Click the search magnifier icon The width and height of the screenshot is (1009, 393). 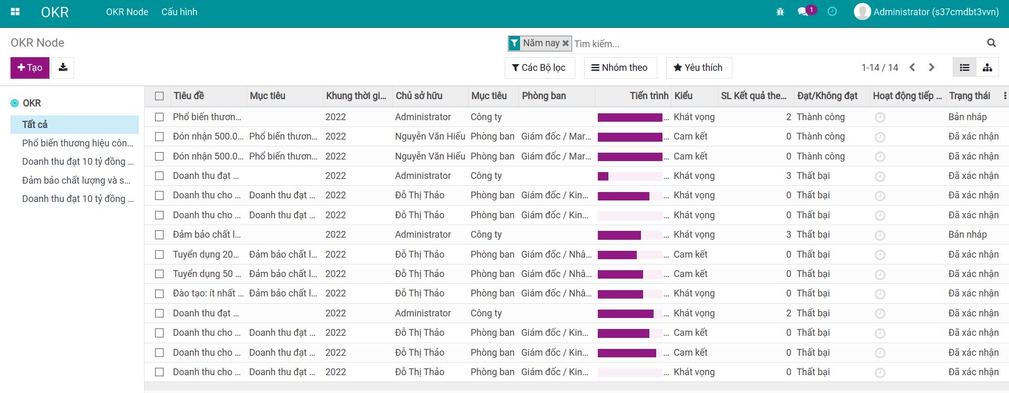(991, 43)
